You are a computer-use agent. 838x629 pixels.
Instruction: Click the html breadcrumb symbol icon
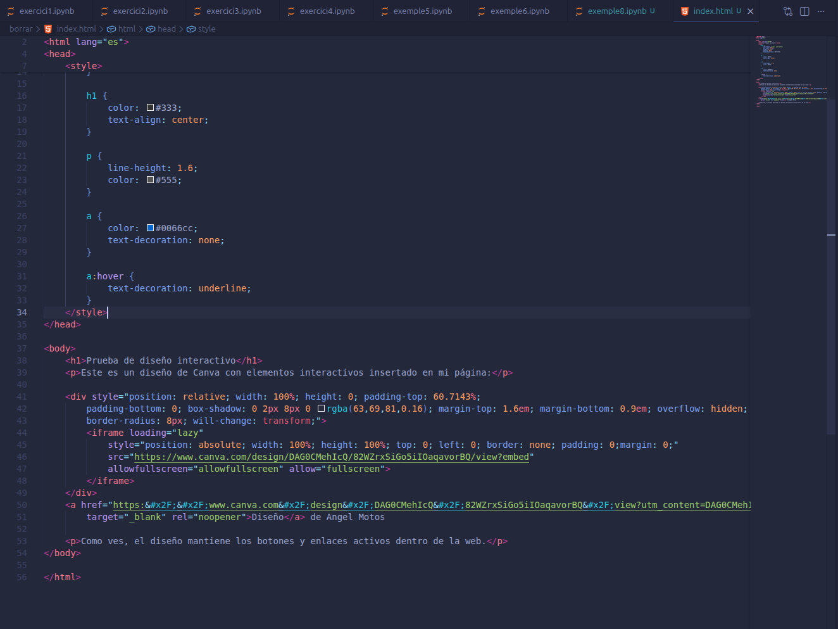coord(111,29)
